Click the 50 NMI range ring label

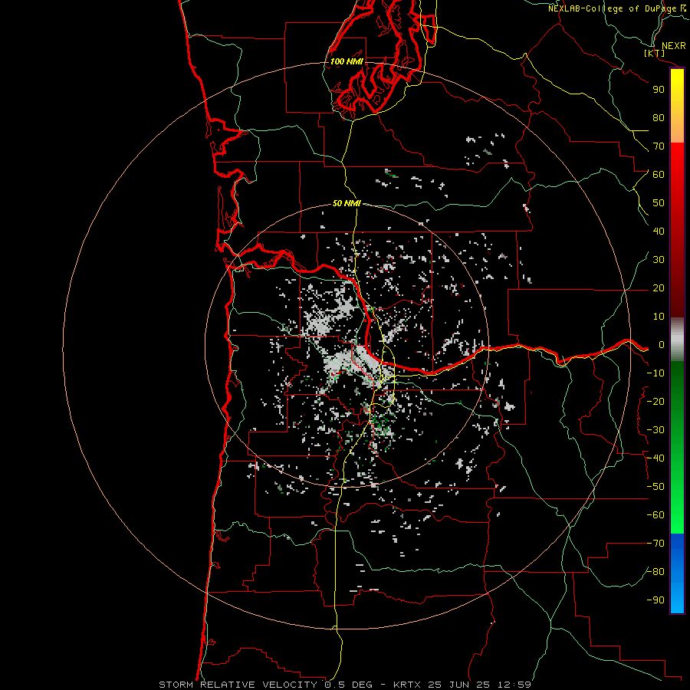click(x=347, y=203)
